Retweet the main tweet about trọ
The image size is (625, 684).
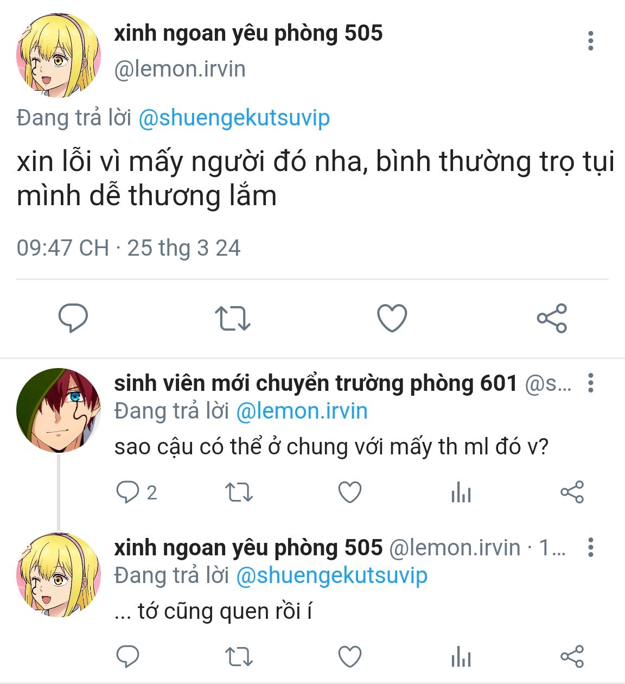(x=232, y=319)
